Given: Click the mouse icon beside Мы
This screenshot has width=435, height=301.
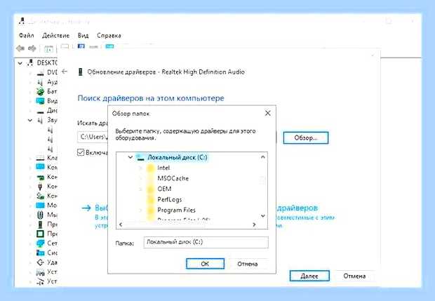Looking at the screenshot, I should pos(40,215).
